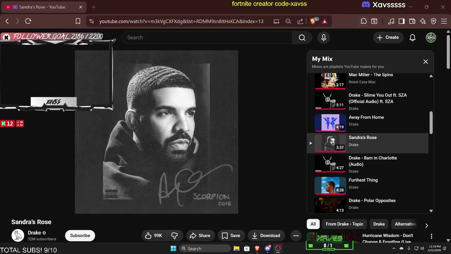Click Sandra's Rose thumbnail in playlist

point(330,143)
